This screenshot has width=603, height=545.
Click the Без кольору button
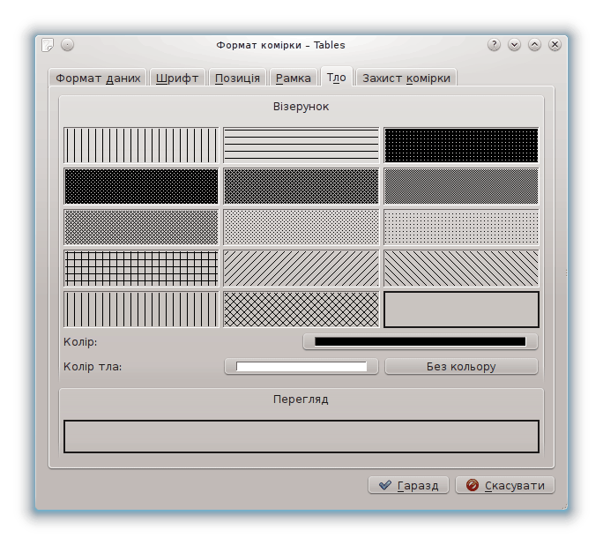461,366
